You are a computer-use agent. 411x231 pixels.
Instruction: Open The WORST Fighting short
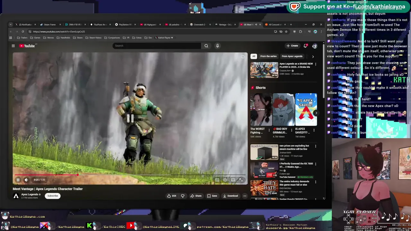coord(261,109)
